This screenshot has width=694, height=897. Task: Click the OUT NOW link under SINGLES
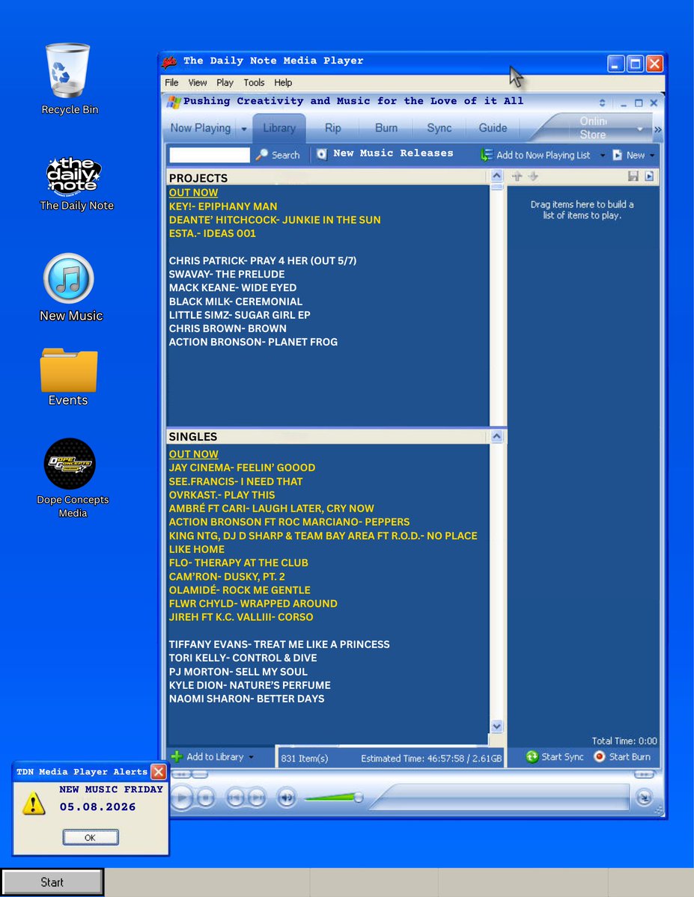(194, 454)
